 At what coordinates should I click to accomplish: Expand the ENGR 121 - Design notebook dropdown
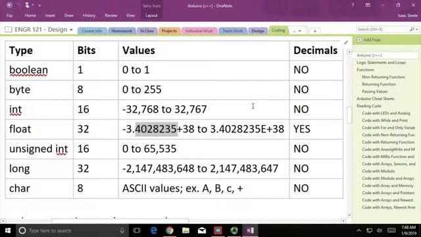coord(71,30)
